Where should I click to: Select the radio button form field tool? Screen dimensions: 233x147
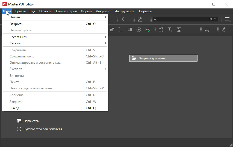[x=139, y=30]
